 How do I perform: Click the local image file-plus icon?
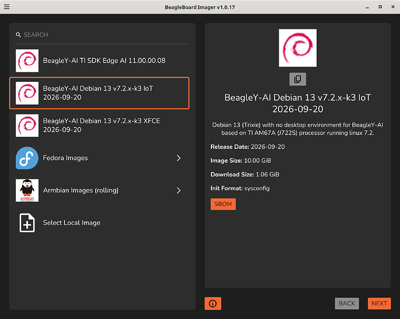[27, 223]
